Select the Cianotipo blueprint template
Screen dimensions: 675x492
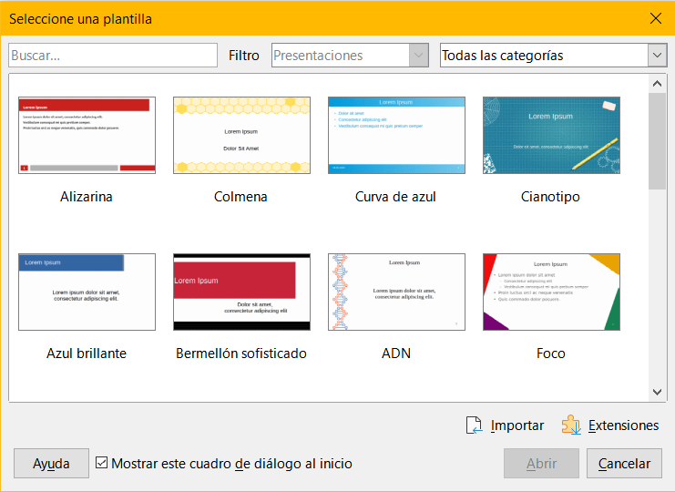pos(551,135)
